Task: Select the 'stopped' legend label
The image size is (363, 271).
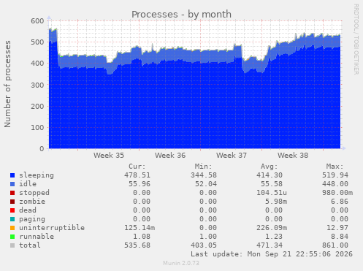Action: (x=34, y=193)
